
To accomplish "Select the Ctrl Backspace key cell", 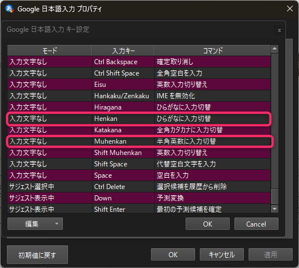I will pos(123,62).
